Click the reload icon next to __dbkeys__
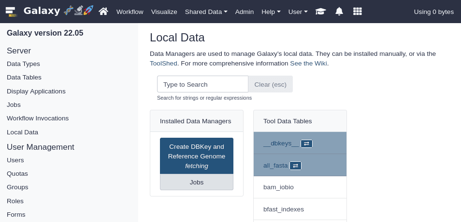The width and height of the screenshot is (461, 222). point(306,144)
